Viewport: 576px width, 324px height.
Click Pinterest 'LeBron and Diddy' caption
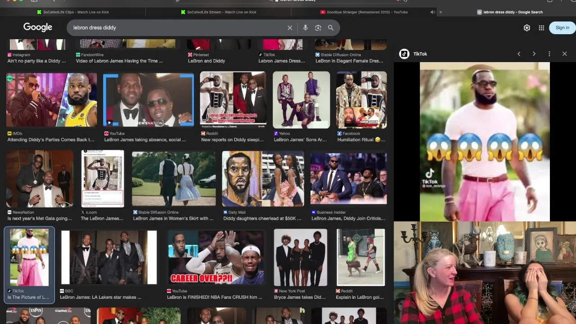coord(207,61)
